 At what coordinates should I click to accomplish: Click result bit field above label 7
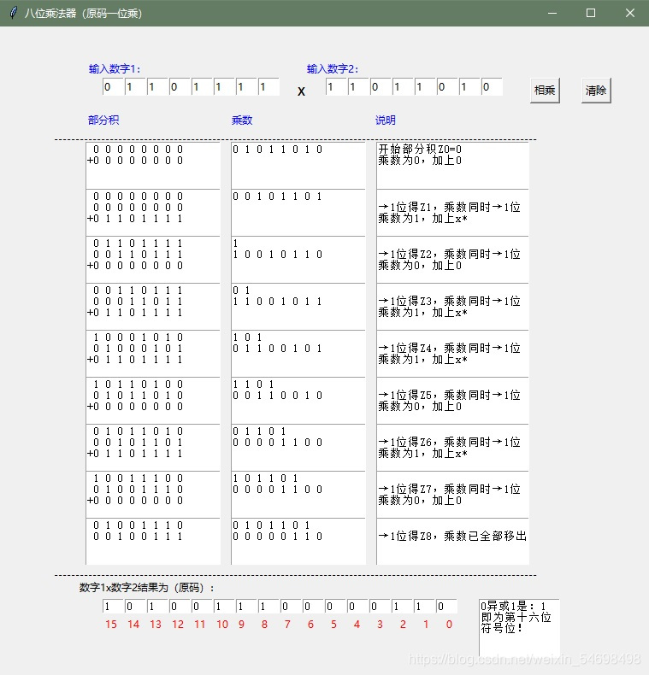click(291, 607)
